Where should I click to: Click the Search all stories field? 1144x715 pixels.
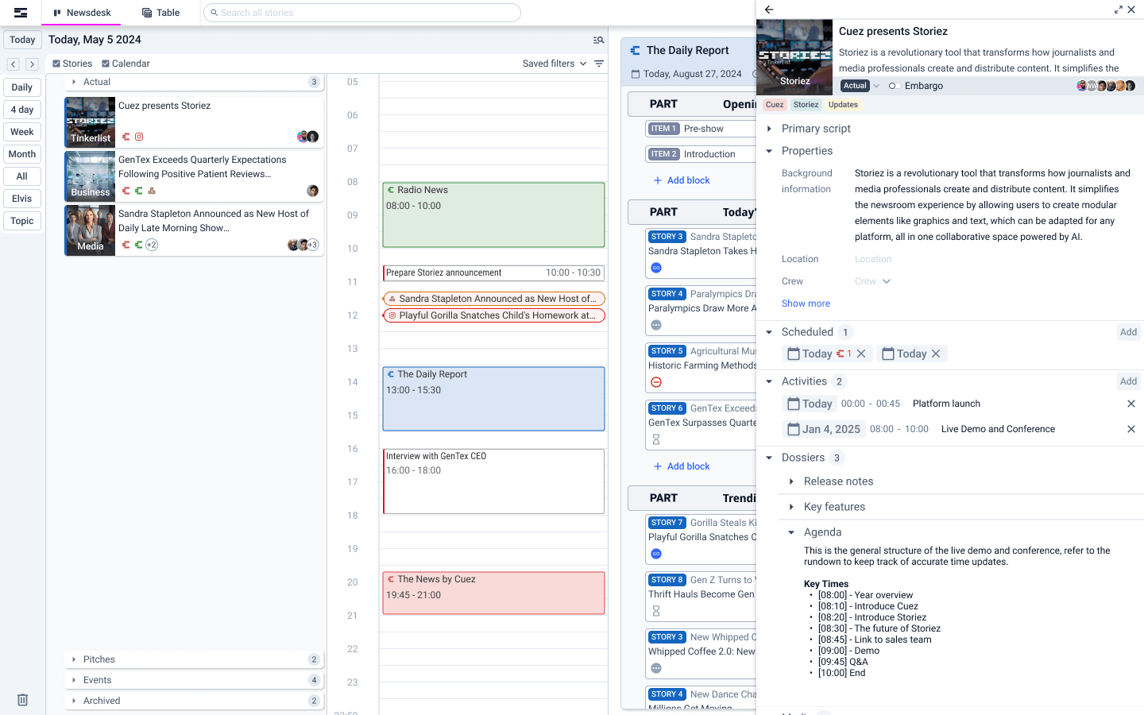point(362,13)
